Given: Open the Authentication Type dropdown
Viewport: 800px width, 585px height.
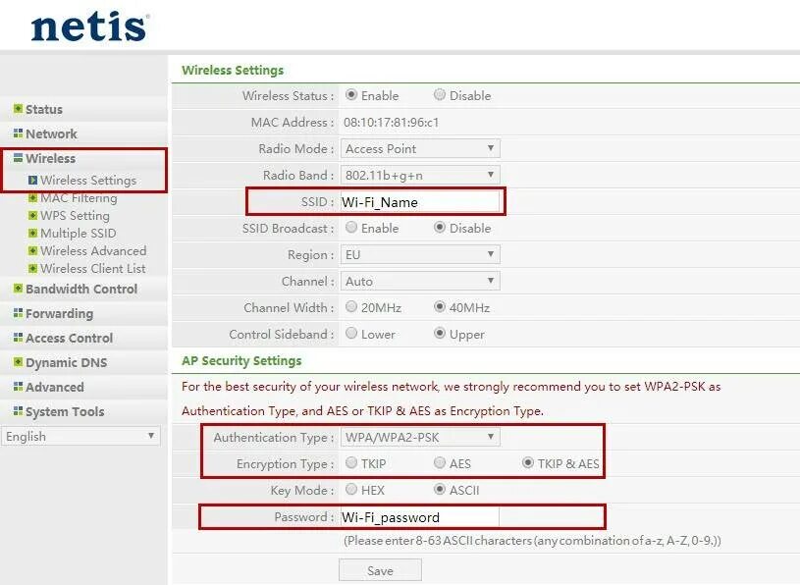Looking at the screenshot, I should 420,437.
